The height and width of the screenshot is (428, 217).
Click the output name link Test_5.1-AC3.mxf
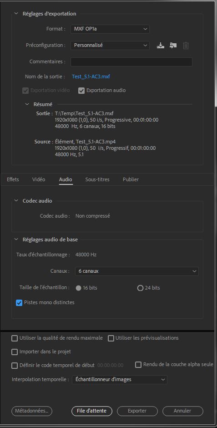point(91,76)
